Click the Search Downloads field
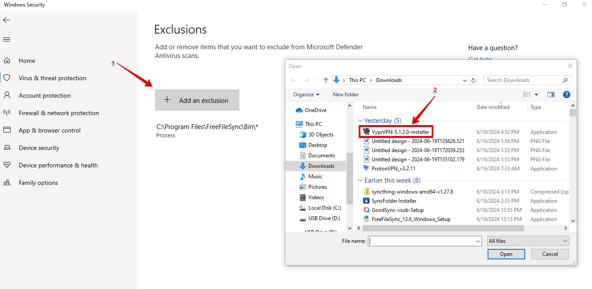The width and height of the screenshot is (592, 289). [x=527, y=80]
